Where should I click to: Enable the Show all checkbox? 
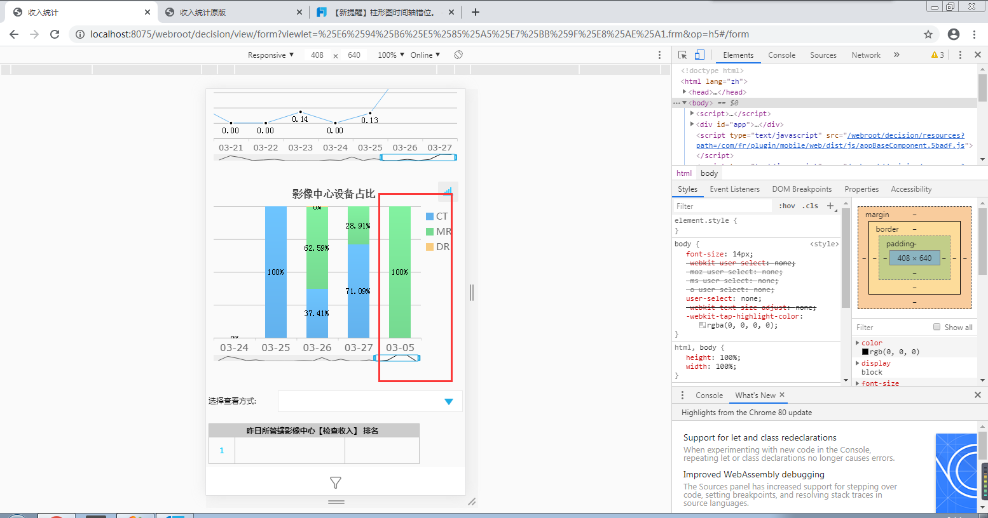point(937,327)
